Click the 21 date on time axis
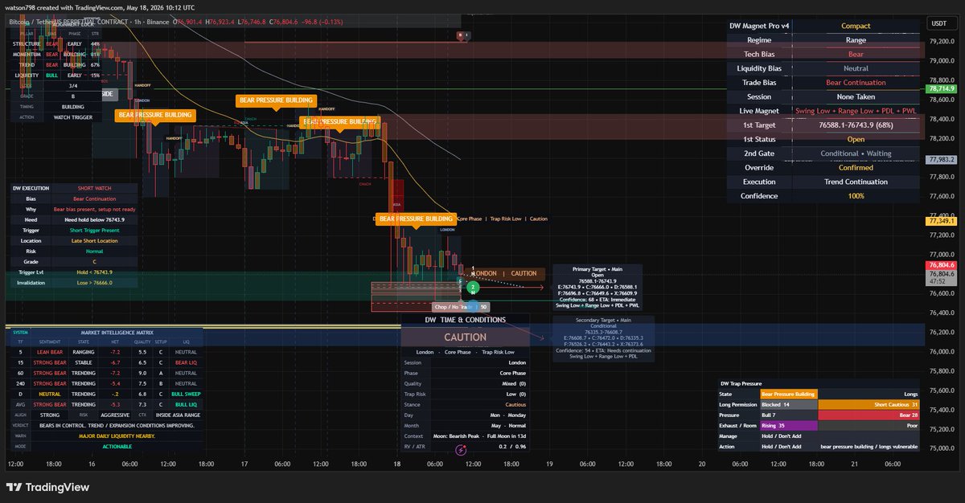The width and height of the screenshot is (965, 503). click(x=854, y=464)
